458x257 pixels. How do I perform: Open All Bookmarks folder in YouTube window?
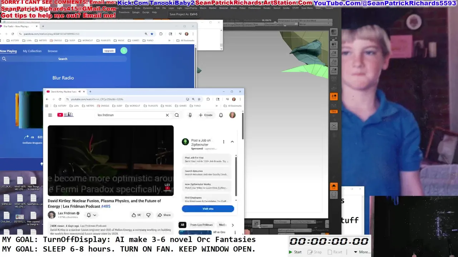click(233, 106)
